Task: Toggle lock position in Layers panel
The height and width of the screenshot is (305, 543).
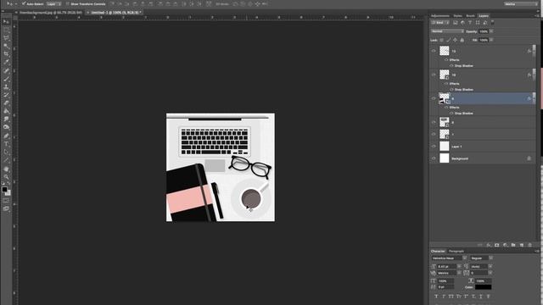Action: tap(455, 40)
